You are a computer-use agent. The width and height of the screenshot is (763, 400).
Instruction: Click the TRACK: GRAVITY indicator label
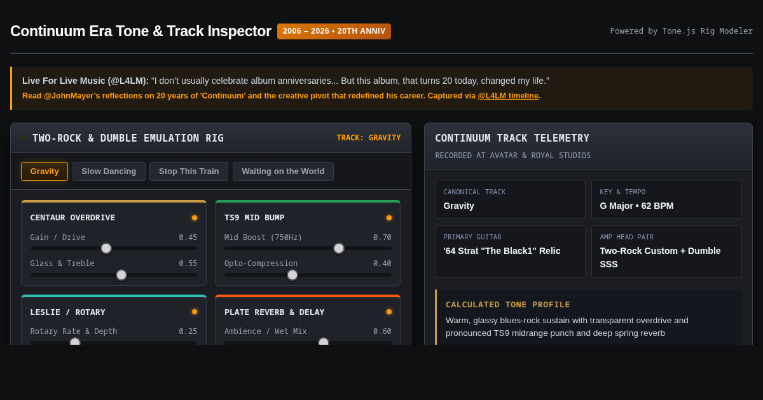point(369,138)
